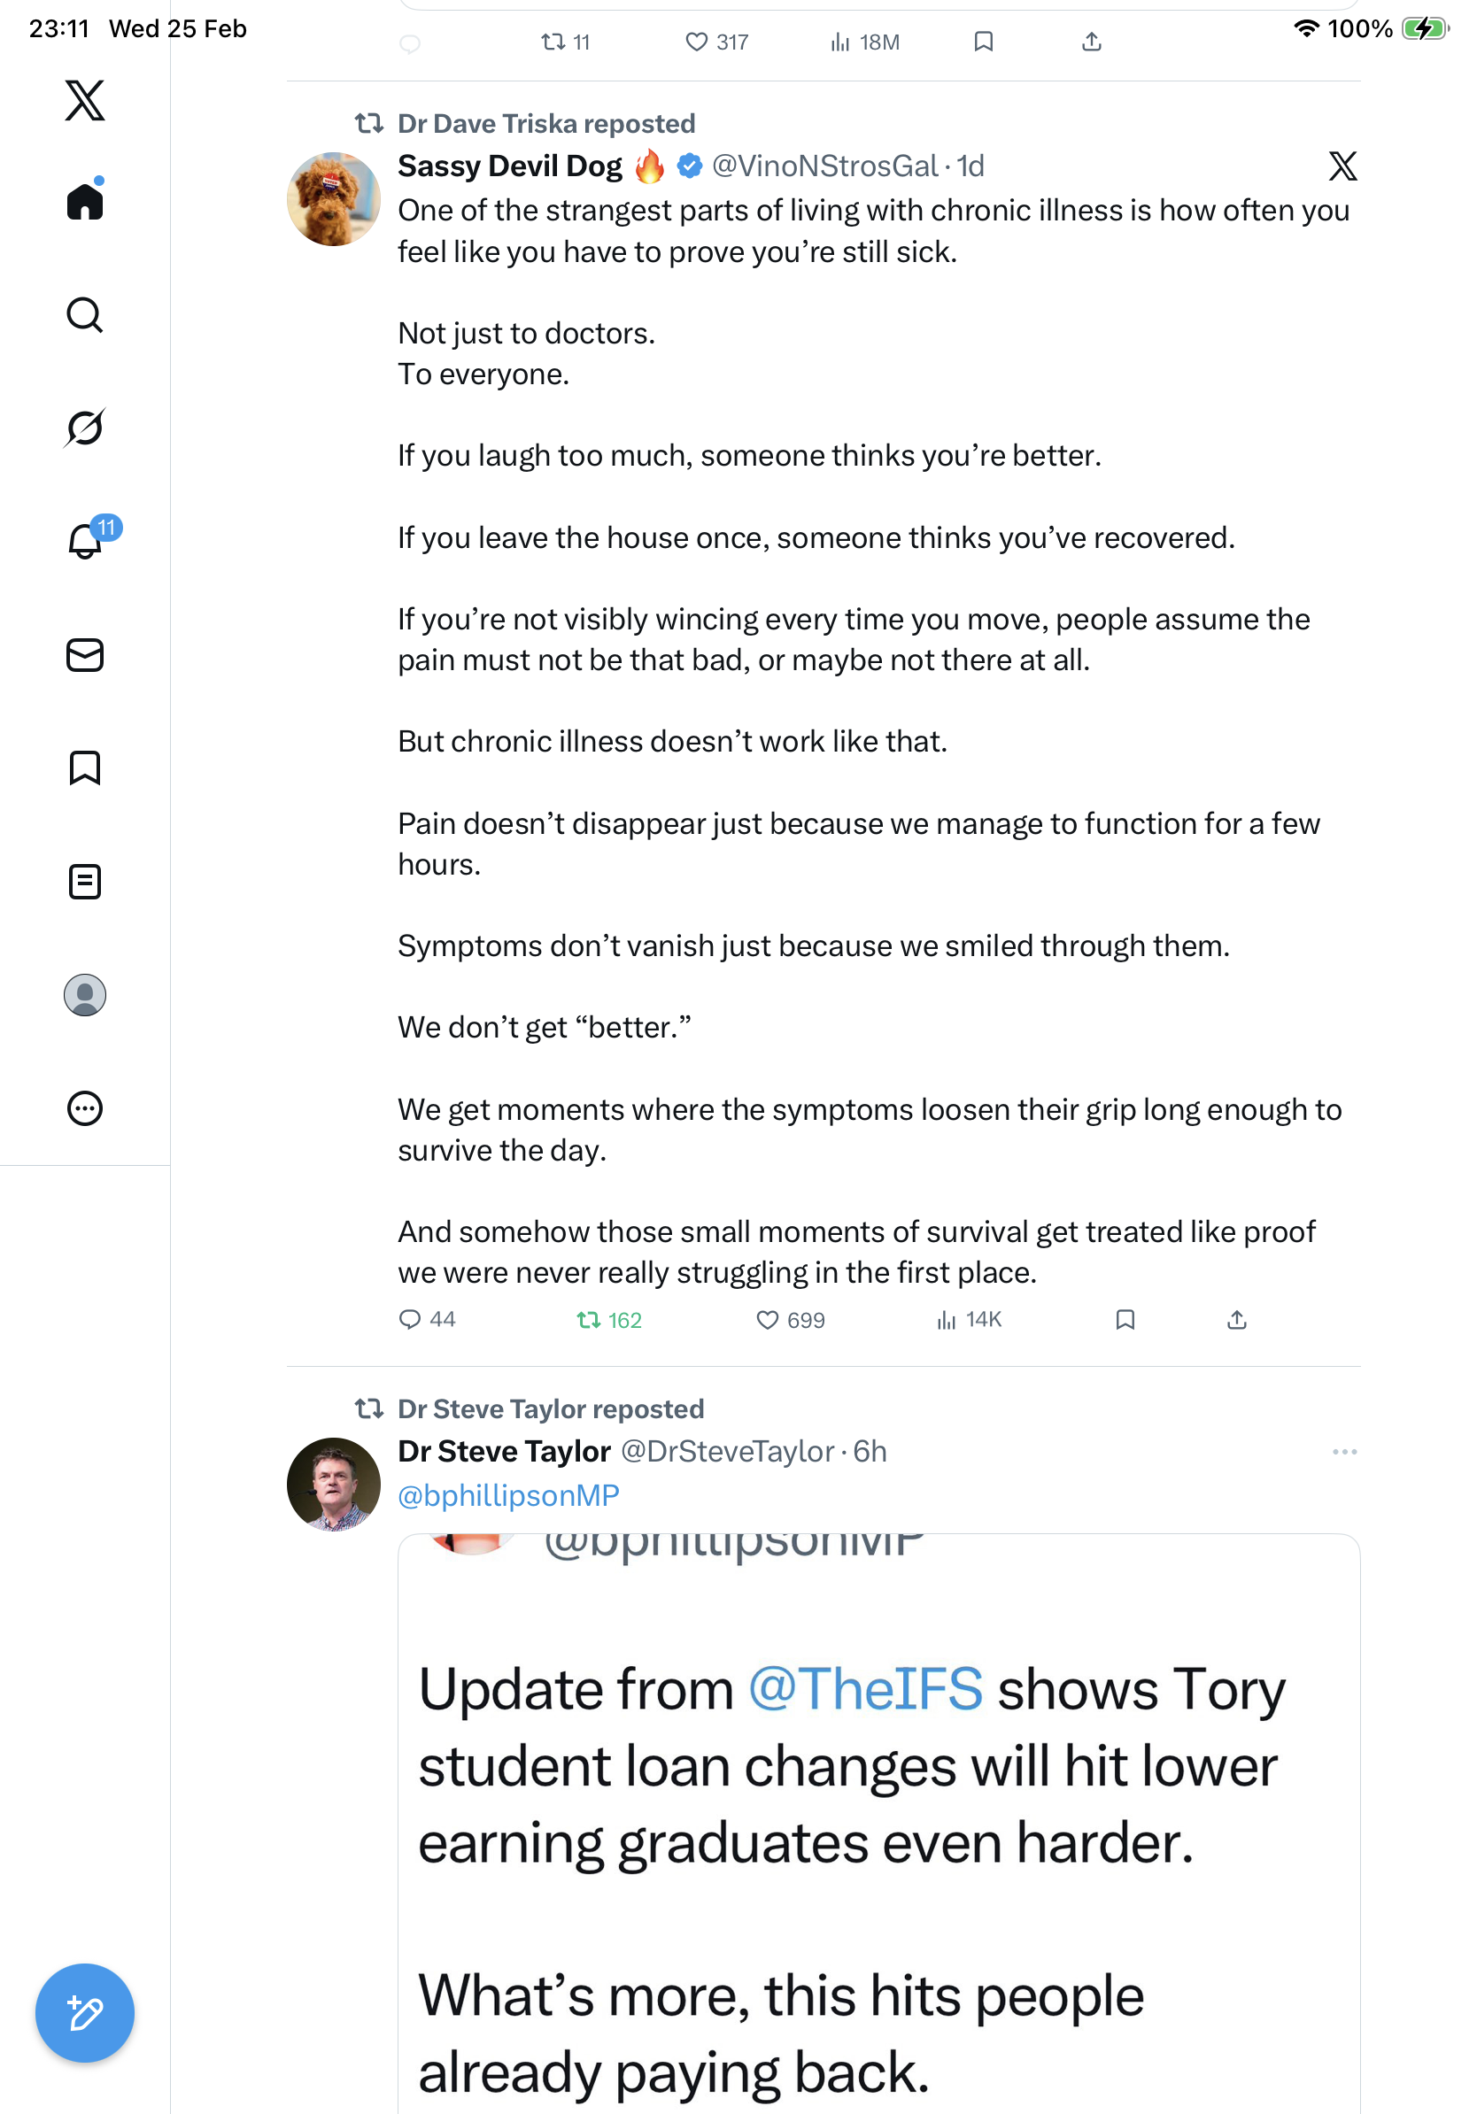Expand the More options circle menu
1477x2114 pixels.
pos(85,1108)
